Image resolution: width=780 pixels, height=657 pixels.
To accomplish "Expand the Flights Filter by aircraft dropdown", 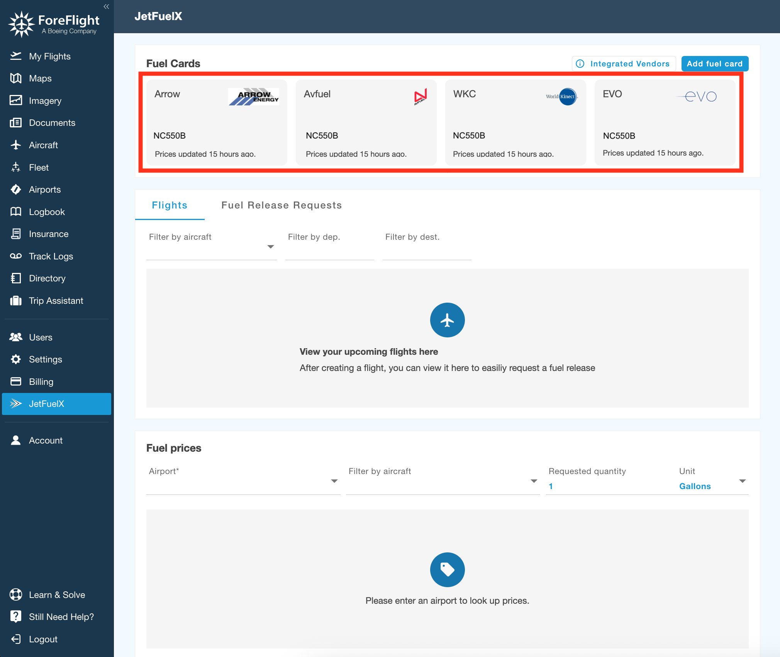I will pyautogui.click(x=271, y=247).
